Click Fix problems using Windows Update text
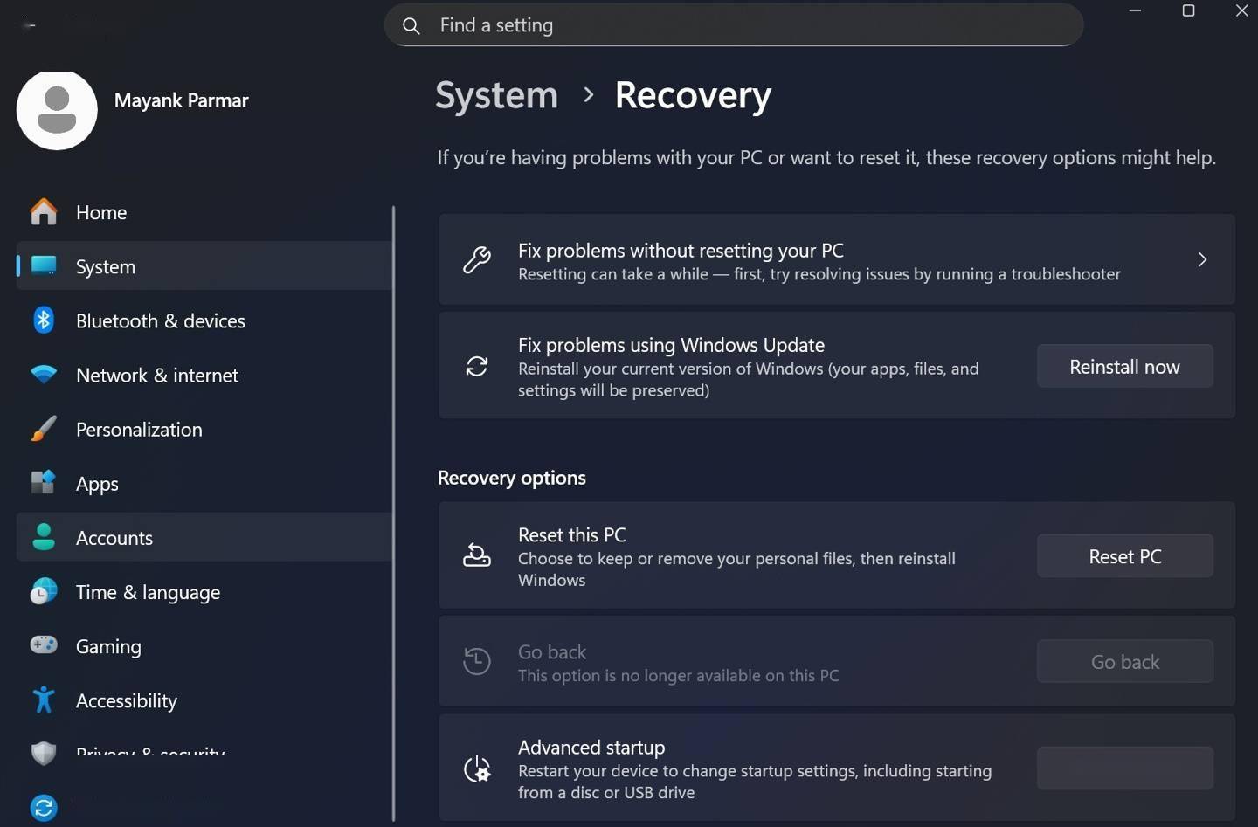Viewport: 1258px width, 827px height. click(x=671, y=345)
